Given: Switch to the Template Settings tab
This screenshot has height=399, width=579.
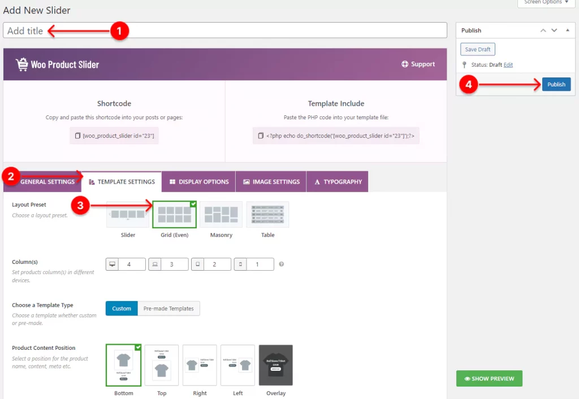Looking at the screenshot, I should [122, 181].
